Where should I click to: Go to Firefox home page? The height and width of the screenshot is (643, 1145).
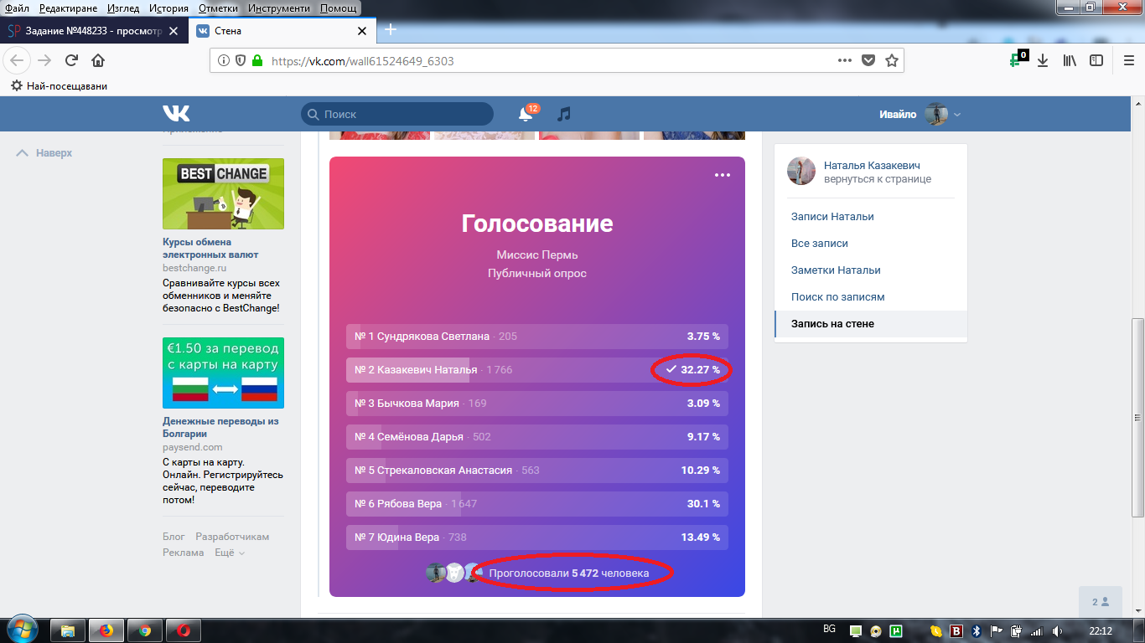click(x=98, y=60)
